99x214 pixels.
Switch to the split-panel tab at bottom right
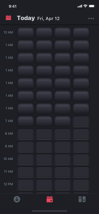pos(82,199)
